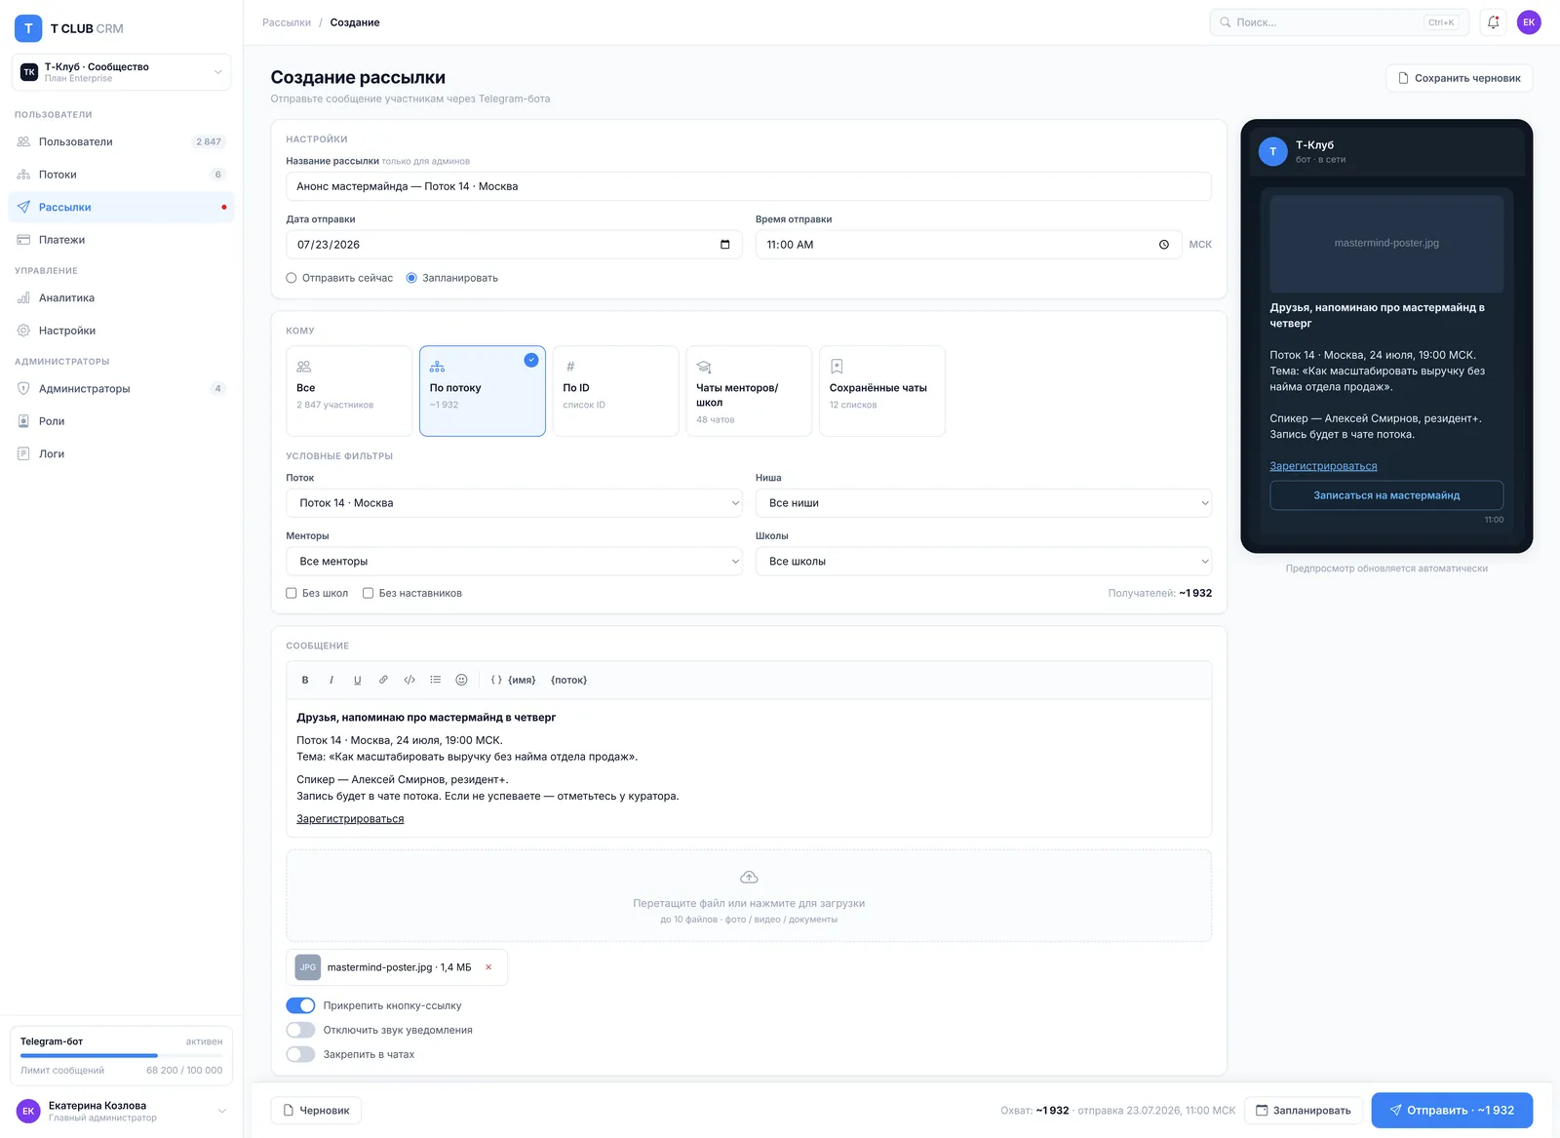Click the Название рассылки input field
The image size is (1560, 1138).
pyautogui.click(x=749, y=186)
